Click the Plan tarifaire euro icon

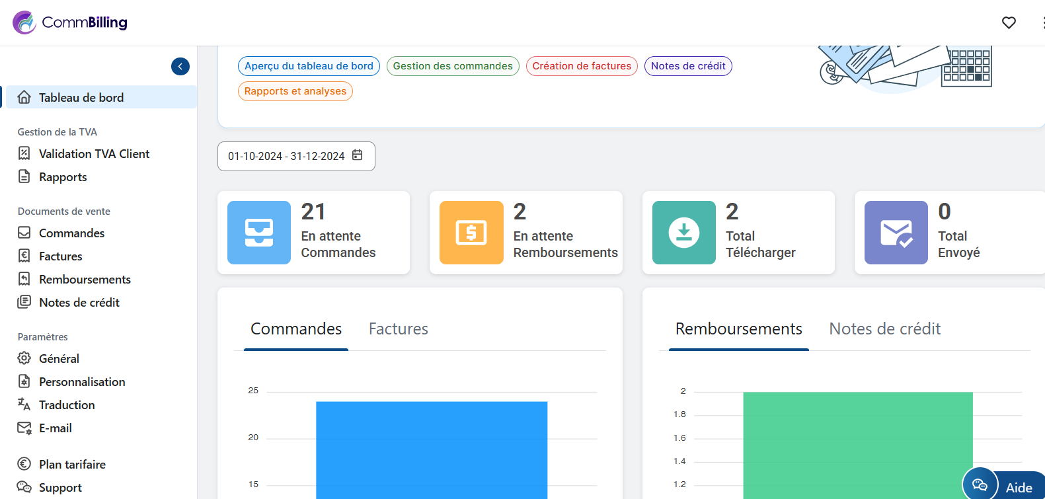[x=24, y=464]
